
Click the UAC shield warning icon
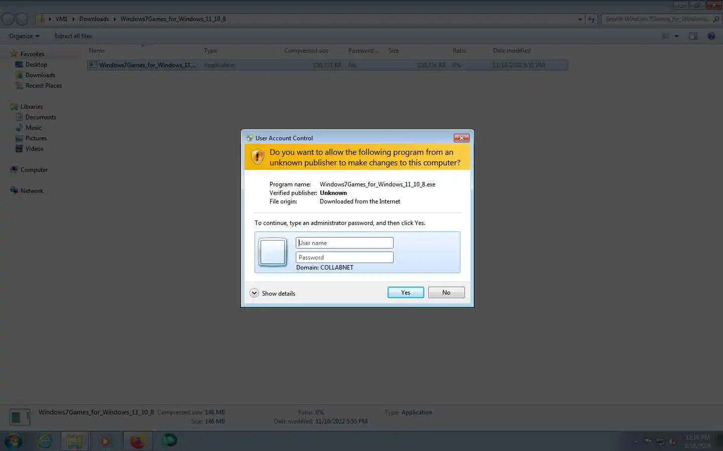coord(258,157)
